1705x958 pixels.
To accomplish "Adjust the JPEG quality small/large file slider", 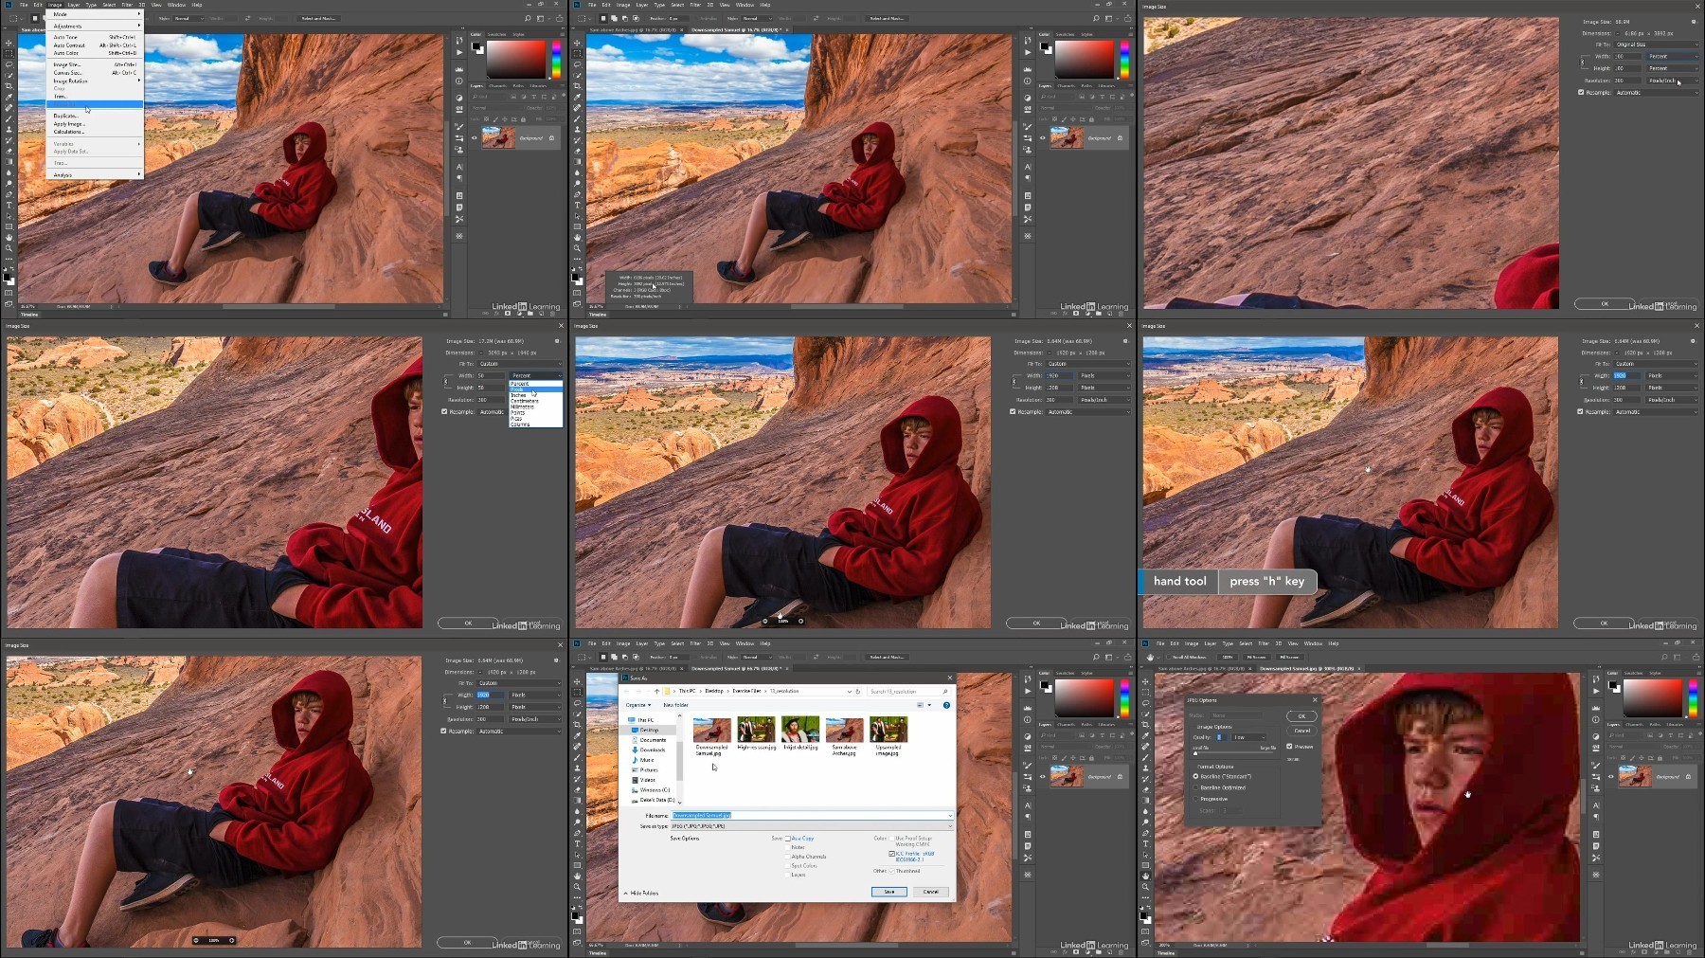I will point(1234,753).
